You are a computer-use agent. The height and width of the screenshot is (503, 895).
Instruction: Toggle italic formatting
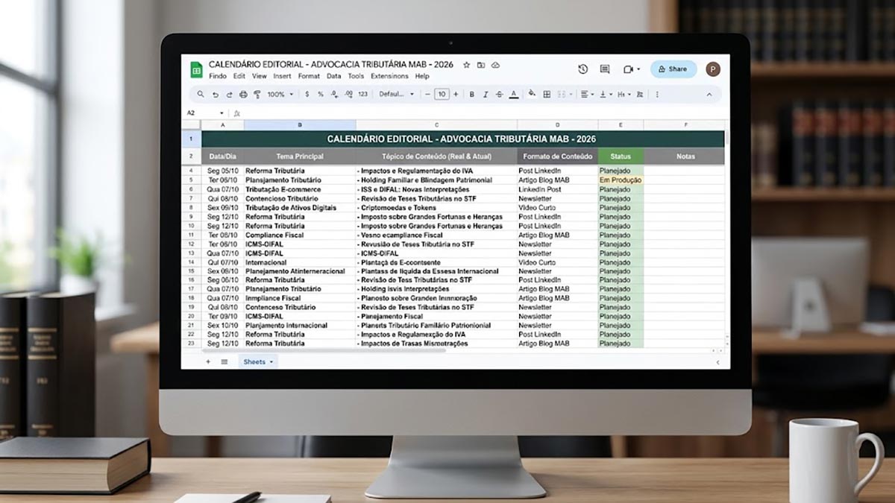click(x=486, y=95)
